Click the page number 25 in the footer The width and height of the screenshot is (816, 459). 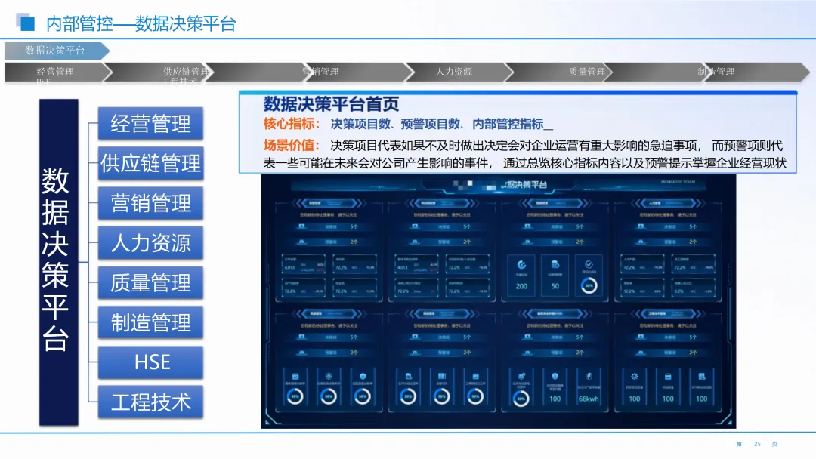click(x=757, y=444)
